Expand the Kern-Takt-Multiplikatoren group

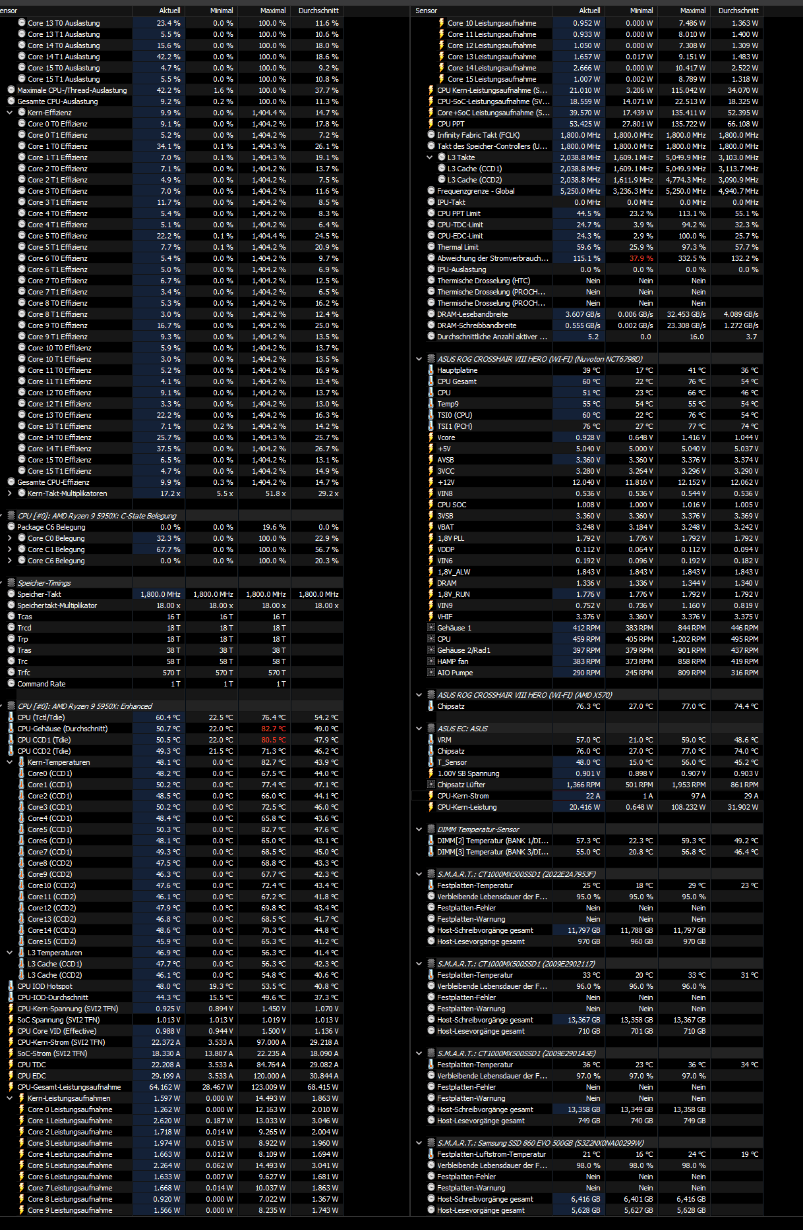(x=10, y=493)
